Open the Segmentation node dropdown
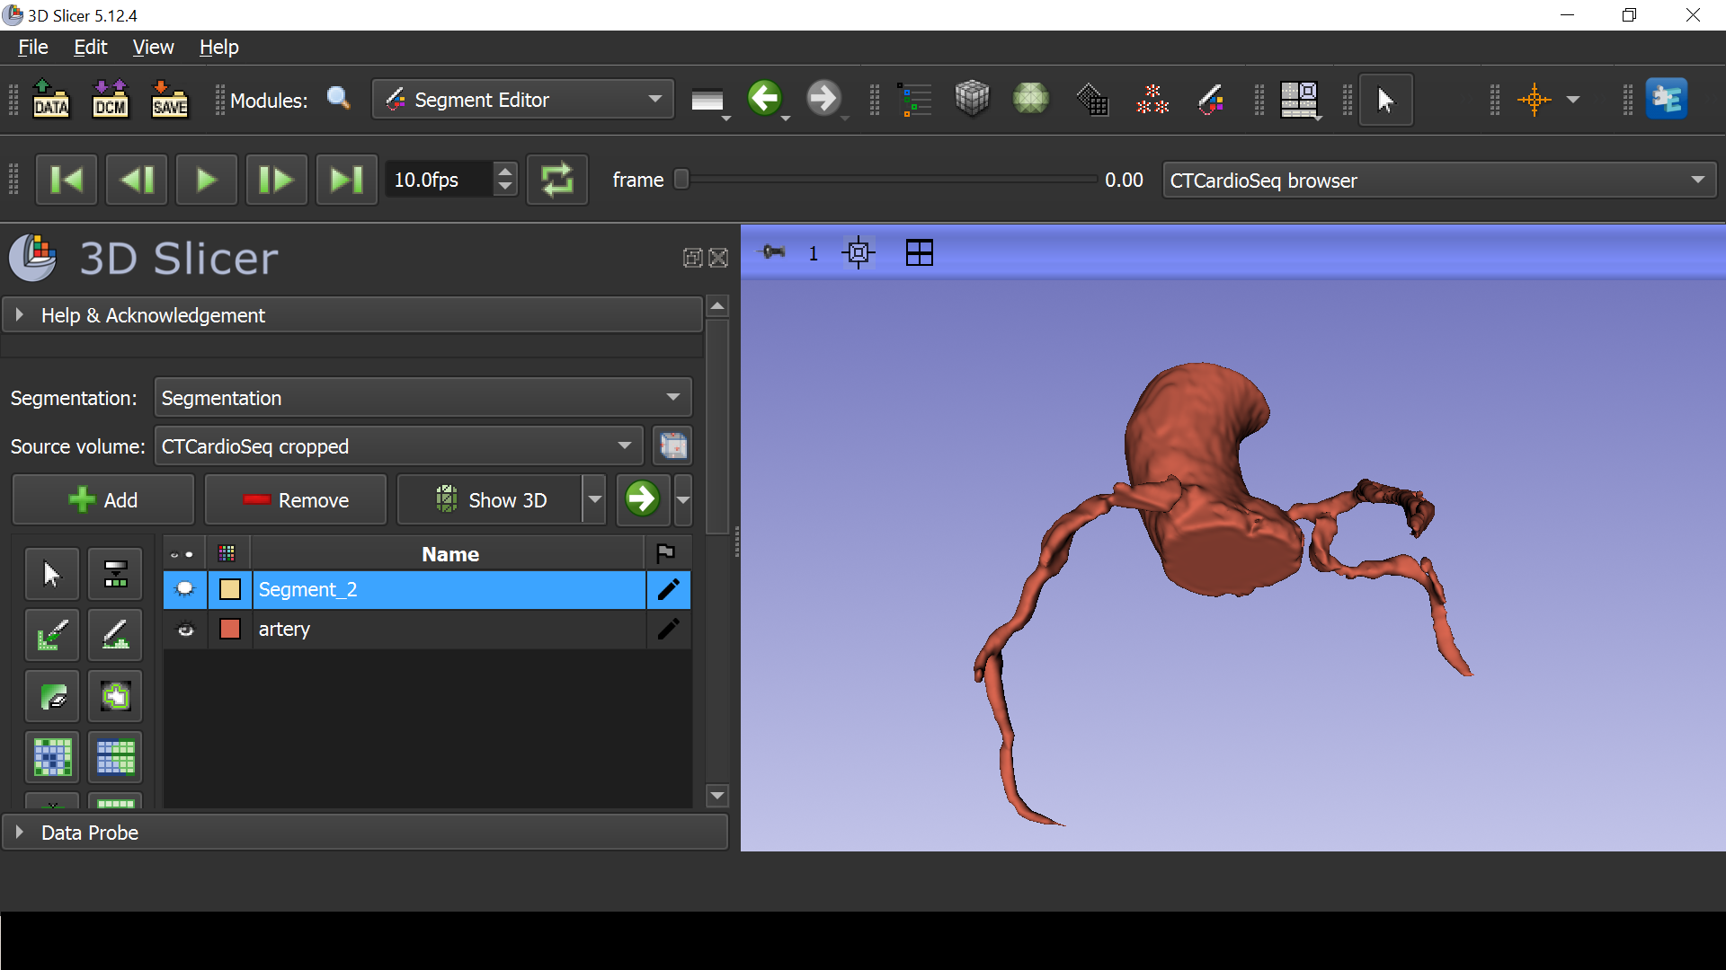 (x=423, y=398)
